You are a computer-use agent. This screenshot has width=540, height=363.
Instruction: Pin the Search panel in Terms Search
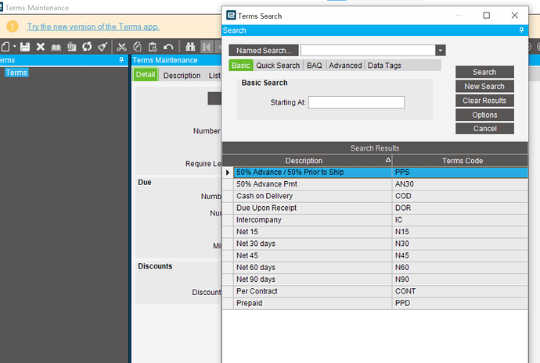(x=521, y=30)
